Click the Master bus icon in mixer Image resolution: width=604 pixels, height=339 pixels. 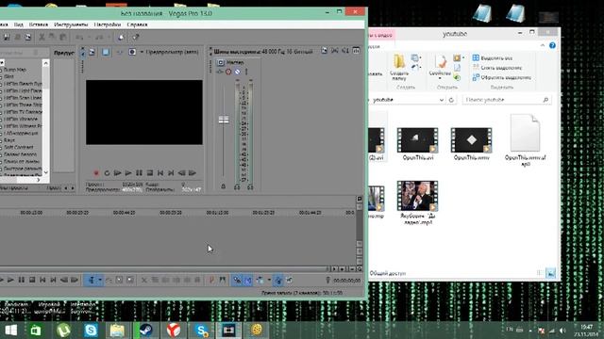221,62
